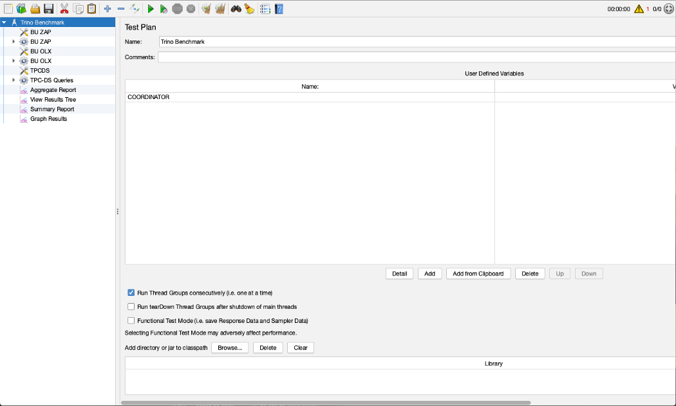The width and height of the screenshot is (676, 406).
Task: Clear all results with double broom icon
Action: (220, 8)
